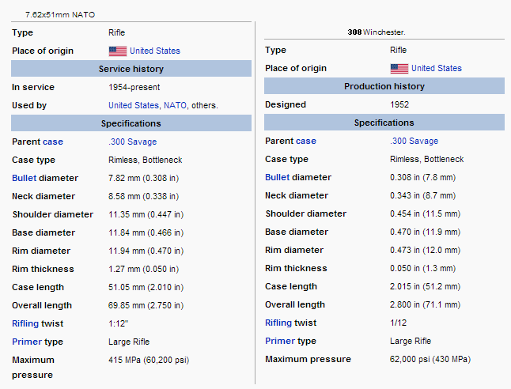Click Maximum pressure label in Winchester table

click(x=308, y=360)
